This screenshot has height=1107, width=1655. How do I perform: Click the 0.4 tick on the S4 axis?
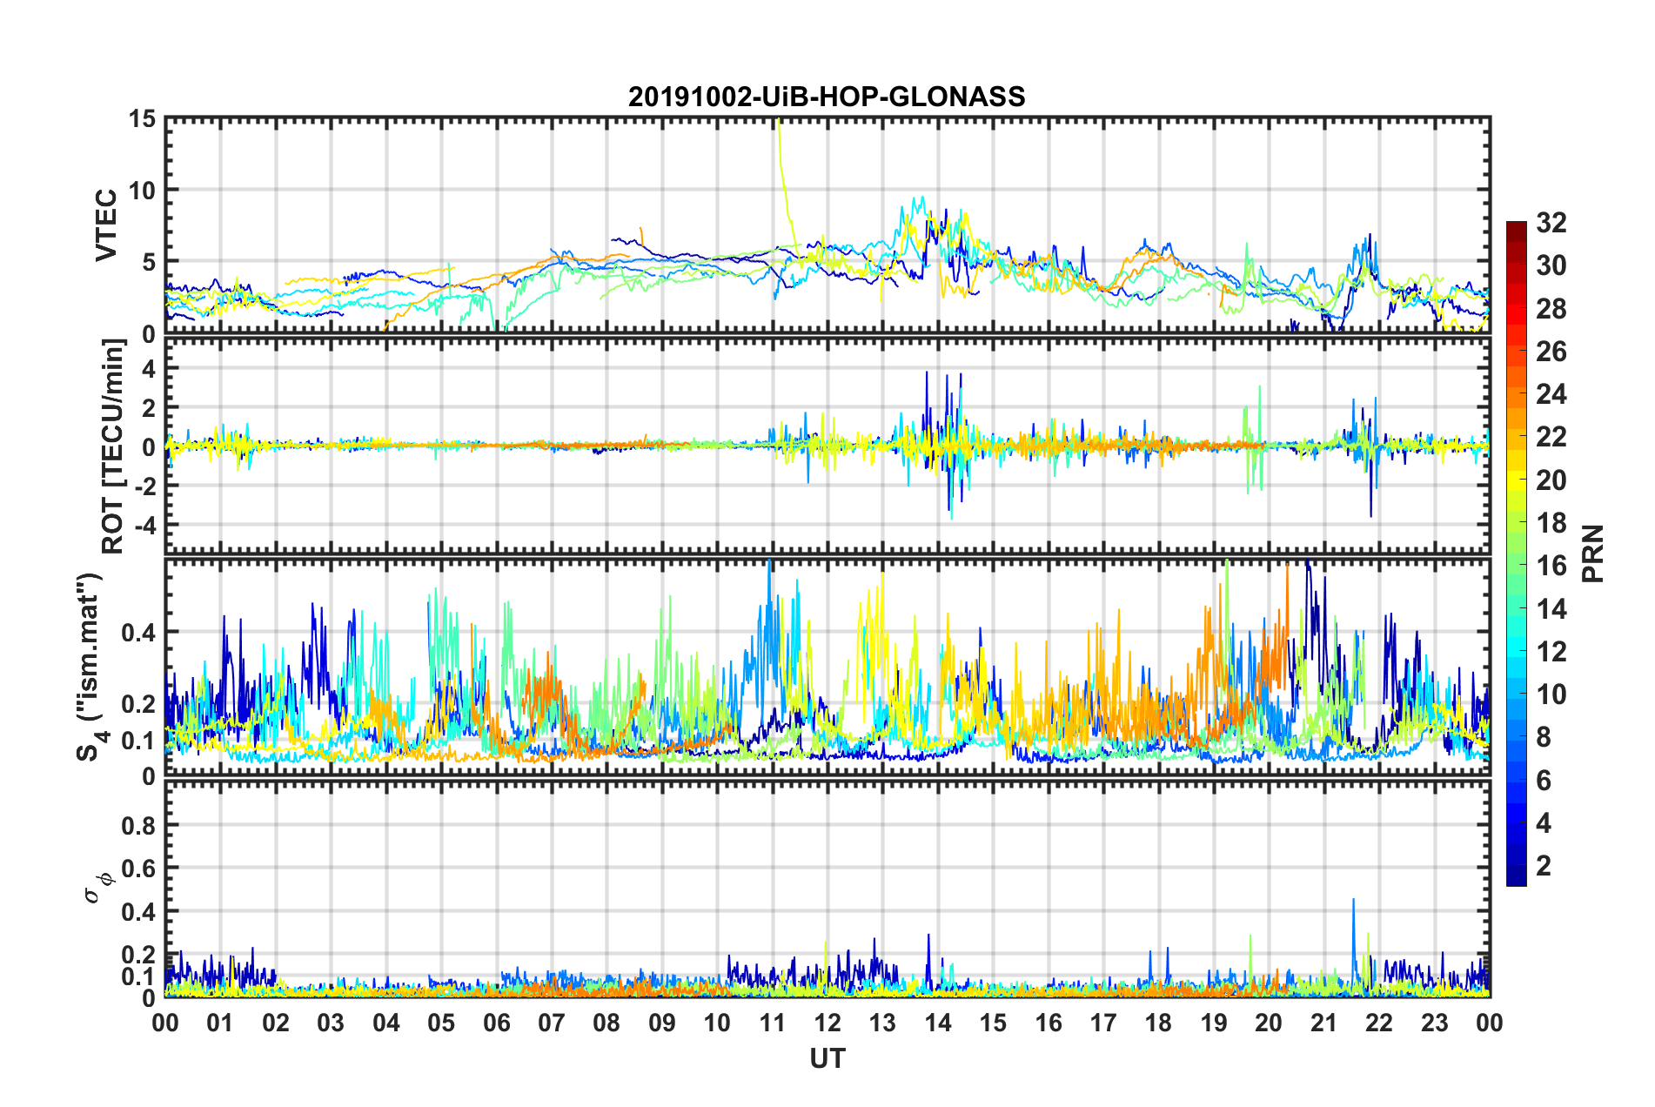(139, 633)
